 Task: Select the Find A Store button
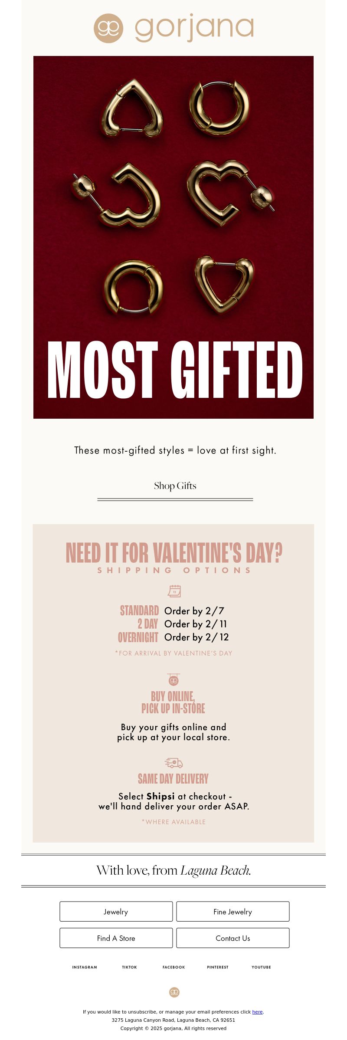click(x=116, y=938)
